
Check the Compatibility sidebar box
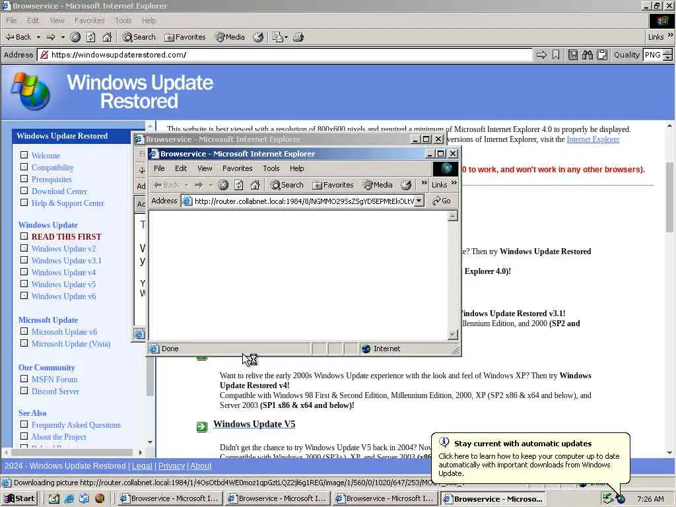[x=24, y=167]
